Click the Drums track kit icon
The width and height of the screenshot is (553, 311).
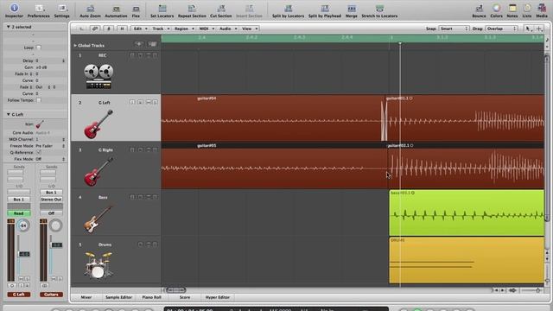(x=99, y=265)
